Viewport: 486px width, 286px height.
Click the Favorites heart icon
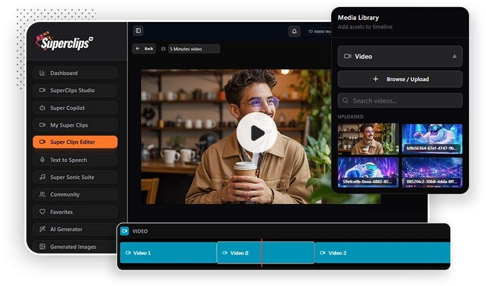pyautogui.click(x=42, y=212)
